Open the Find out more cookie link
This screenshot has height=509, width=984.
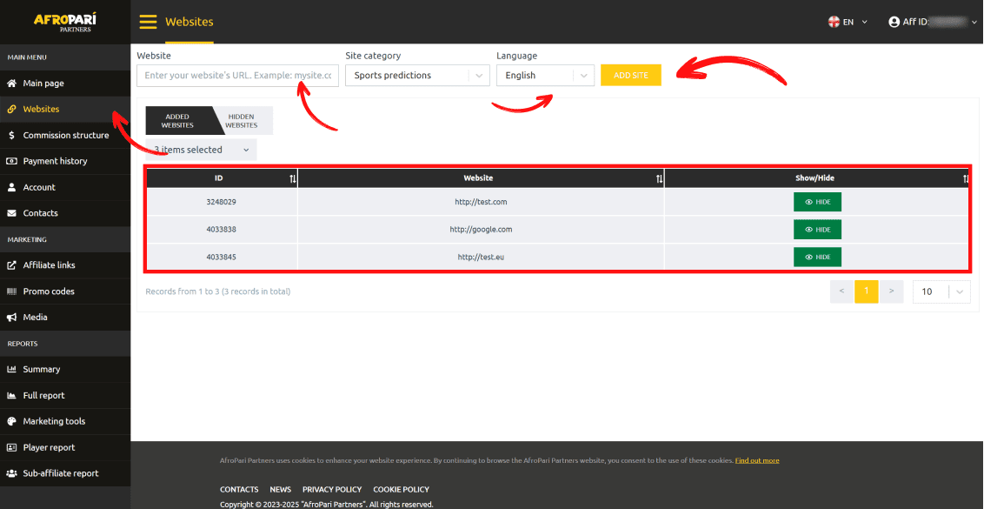[x=756, y=460]
